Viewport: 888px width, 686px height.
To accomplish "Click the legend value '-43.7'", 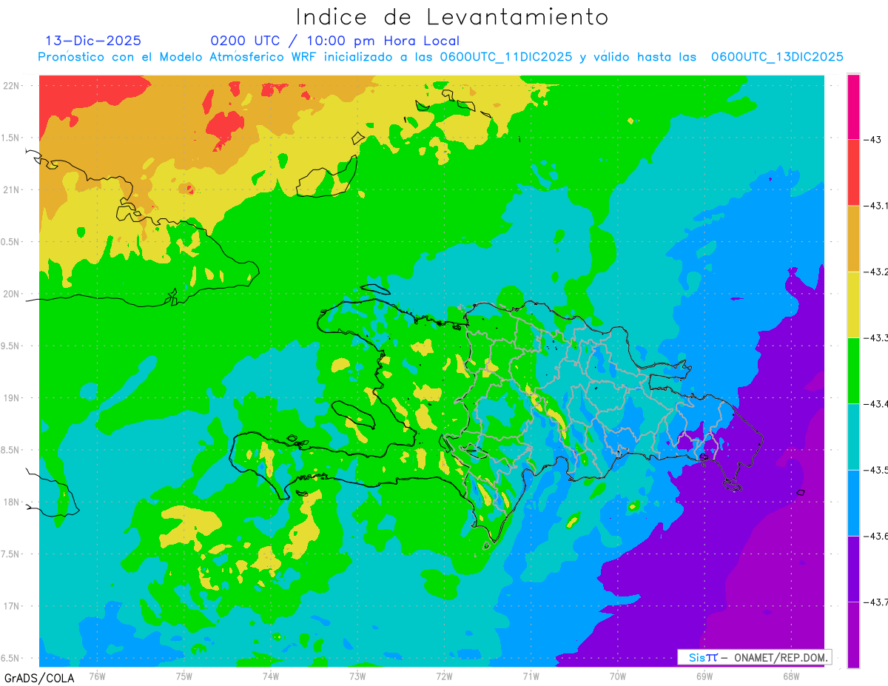I will coord(875,602).
